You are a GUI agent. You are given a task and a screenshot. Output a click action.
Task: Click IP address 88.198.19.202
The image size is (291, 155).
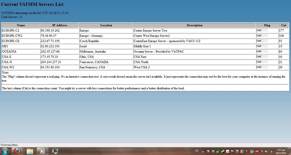click(x=50, y=30)
